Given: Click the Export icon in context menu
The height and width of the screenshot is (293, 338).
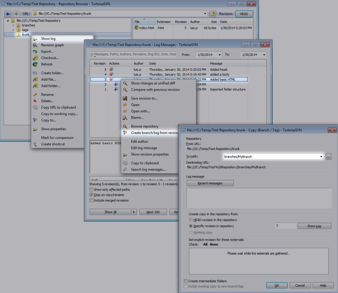Looking at the screenshot, I should click(35, 52).
